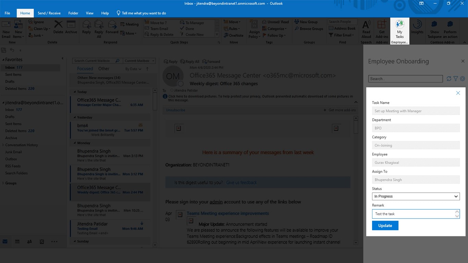Open the Current Mailbox search scope dropdown
468x263 pixels.
click(139, 61)
